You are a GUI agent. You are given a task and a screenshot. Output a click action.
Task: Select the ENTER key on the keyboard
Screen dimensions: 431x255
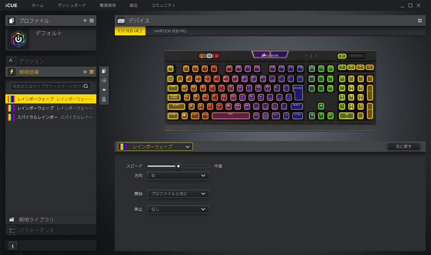pyautogui.click(x=298, y=92)
